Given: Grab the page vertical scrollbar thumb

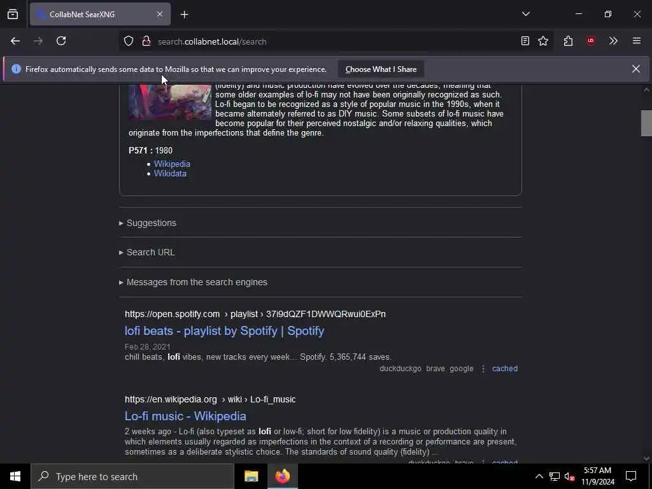Looking at the screenshot, I should (646, 123).
